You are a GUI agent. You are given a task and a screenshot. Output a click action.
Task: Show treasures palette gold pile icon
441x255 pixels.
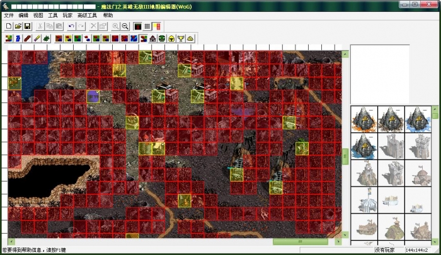click(x=190, y=38)
